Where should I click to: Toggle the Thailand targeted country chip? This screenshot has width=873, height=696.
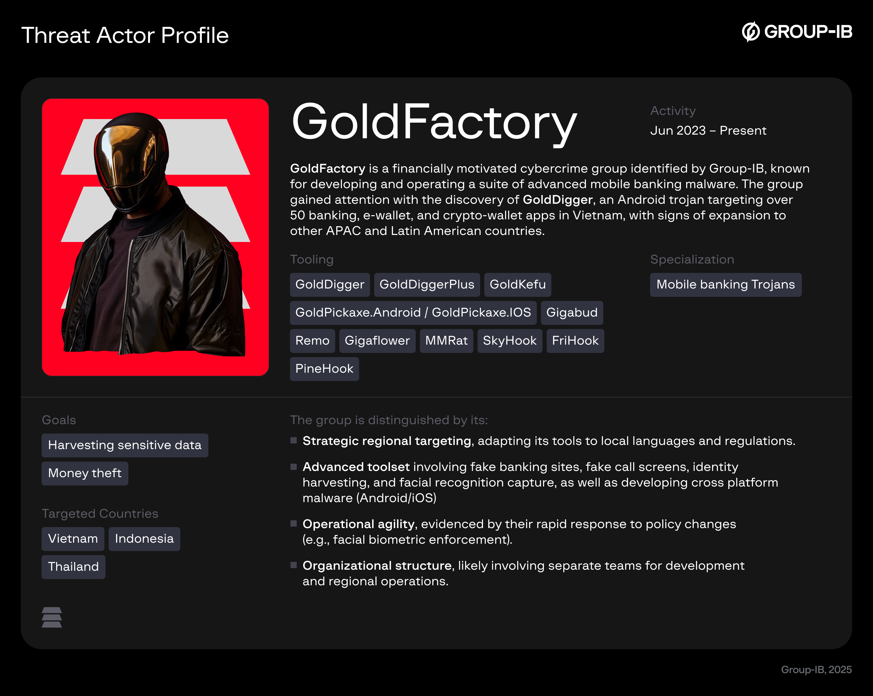coord(73,567)
